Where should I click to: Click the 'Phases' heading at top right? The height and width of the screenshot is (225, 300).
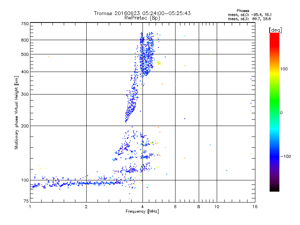click(243, 11)
